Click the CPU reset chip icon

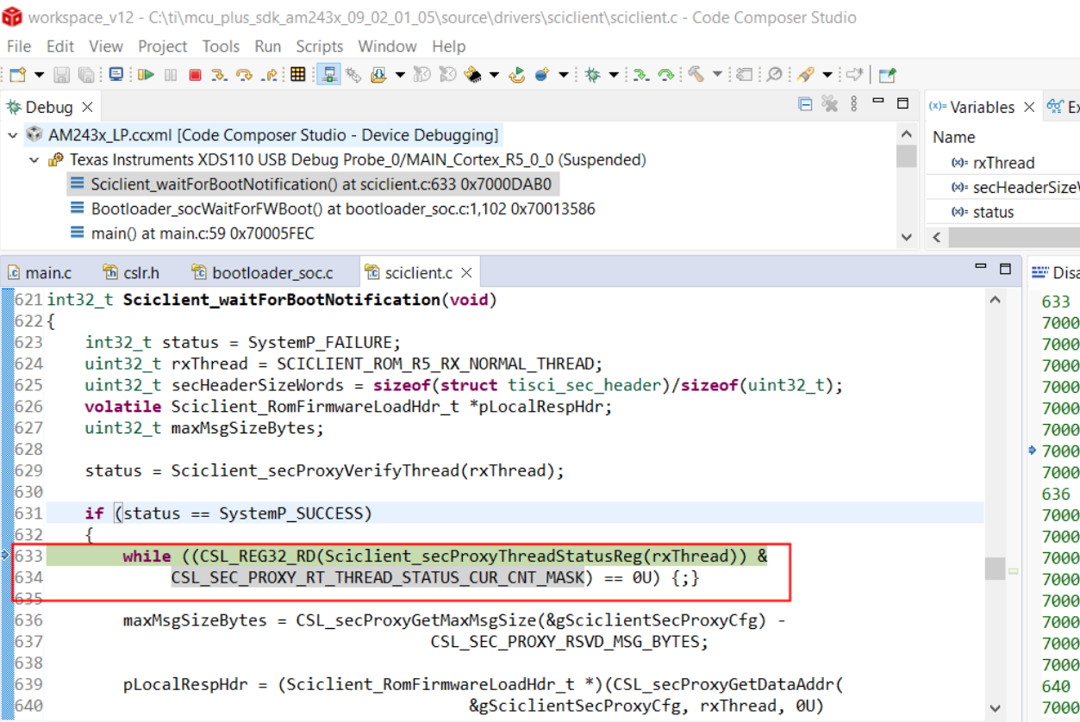(x=472, y=75)
